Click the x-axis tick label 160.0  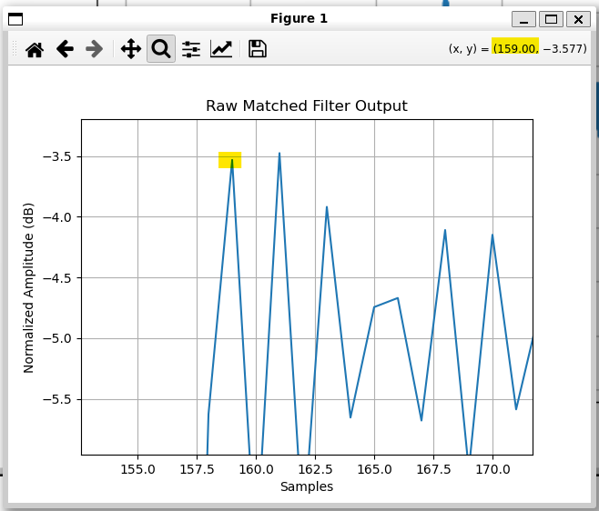coord(257,469)
